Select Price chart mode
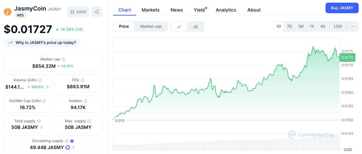This screenshot has height=154, width=362. [x=124, y=26]
